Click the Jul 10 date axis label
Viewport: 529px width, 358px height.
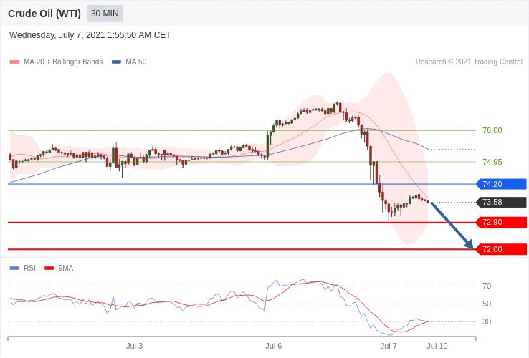pos(437,346)
